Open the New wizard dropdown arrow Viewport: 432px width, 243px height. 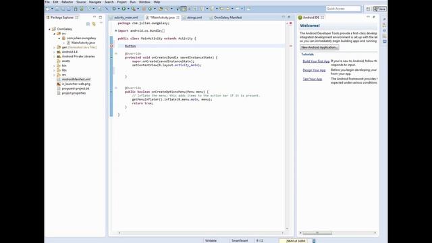click(52, 9)
